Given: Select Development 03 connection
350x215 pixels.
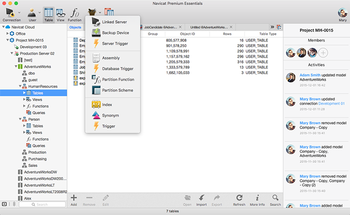Looking at the screenshot, I should pyautogui.click(x=33, y=47).
